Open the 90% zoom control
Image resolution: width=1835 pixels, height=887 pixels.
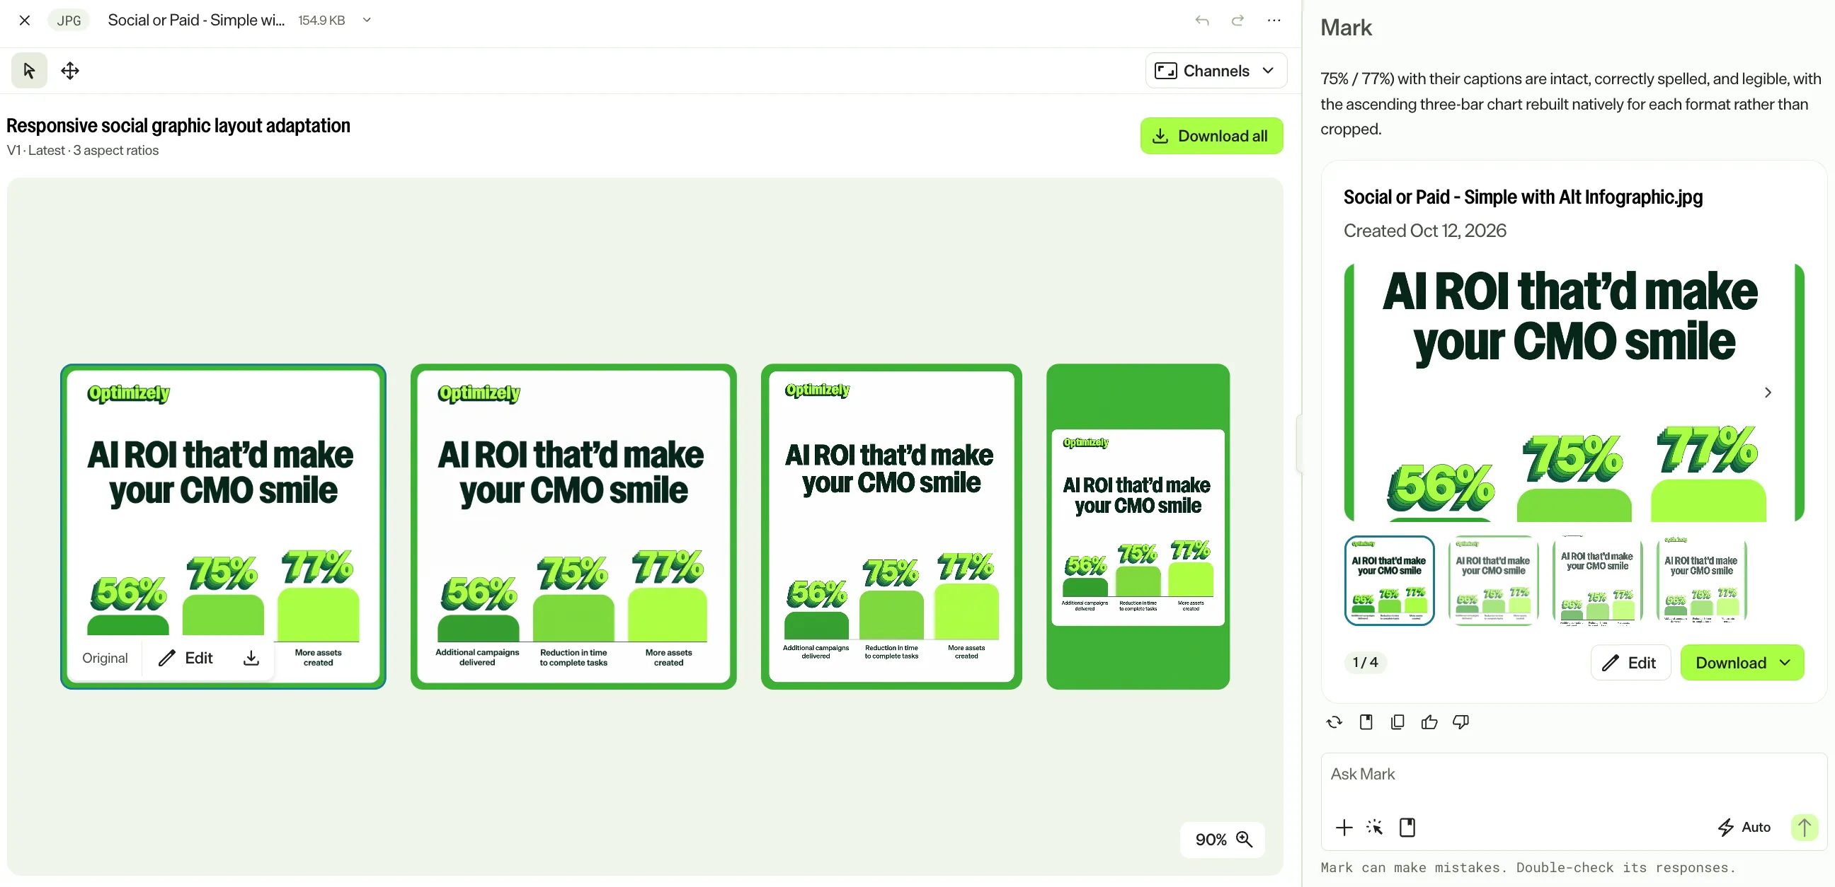click(1223, 840)
